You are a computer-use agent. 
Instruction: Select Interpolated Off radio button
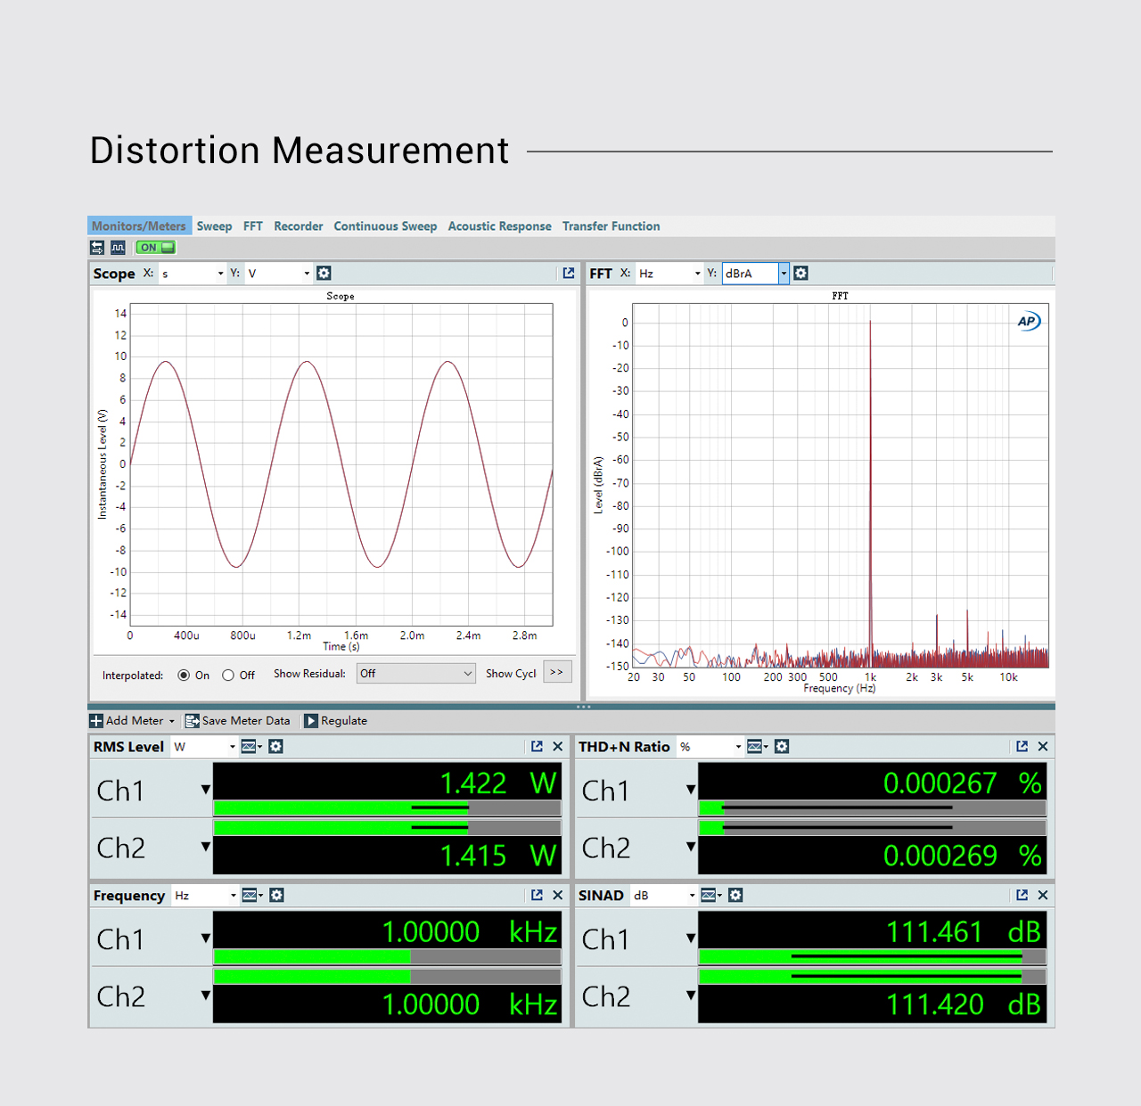[228, 676]
